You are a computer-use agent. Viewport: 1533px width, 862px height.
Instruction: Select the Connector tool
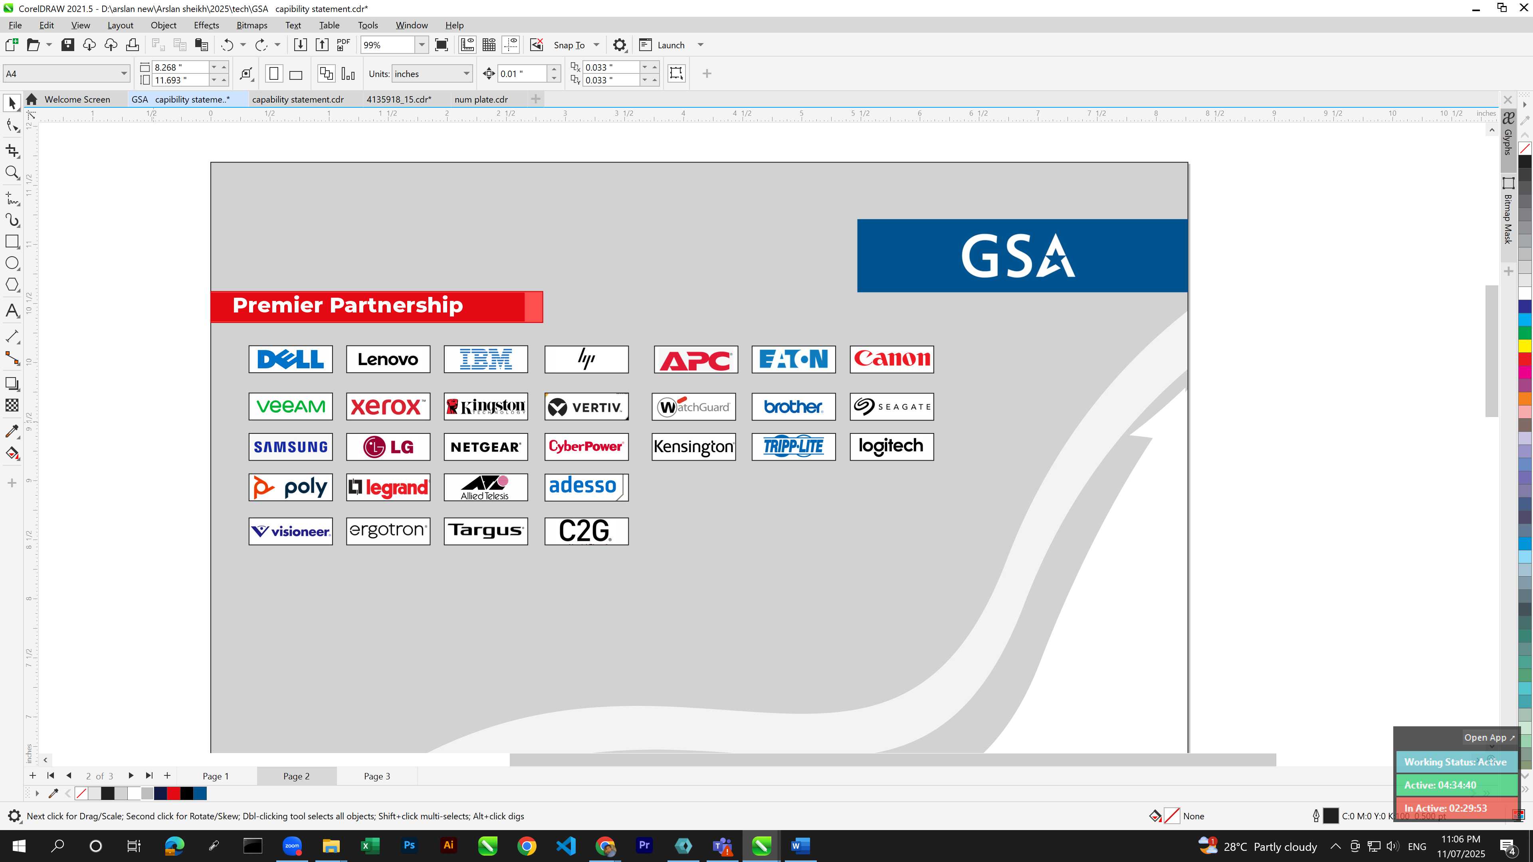pos(12,358)
